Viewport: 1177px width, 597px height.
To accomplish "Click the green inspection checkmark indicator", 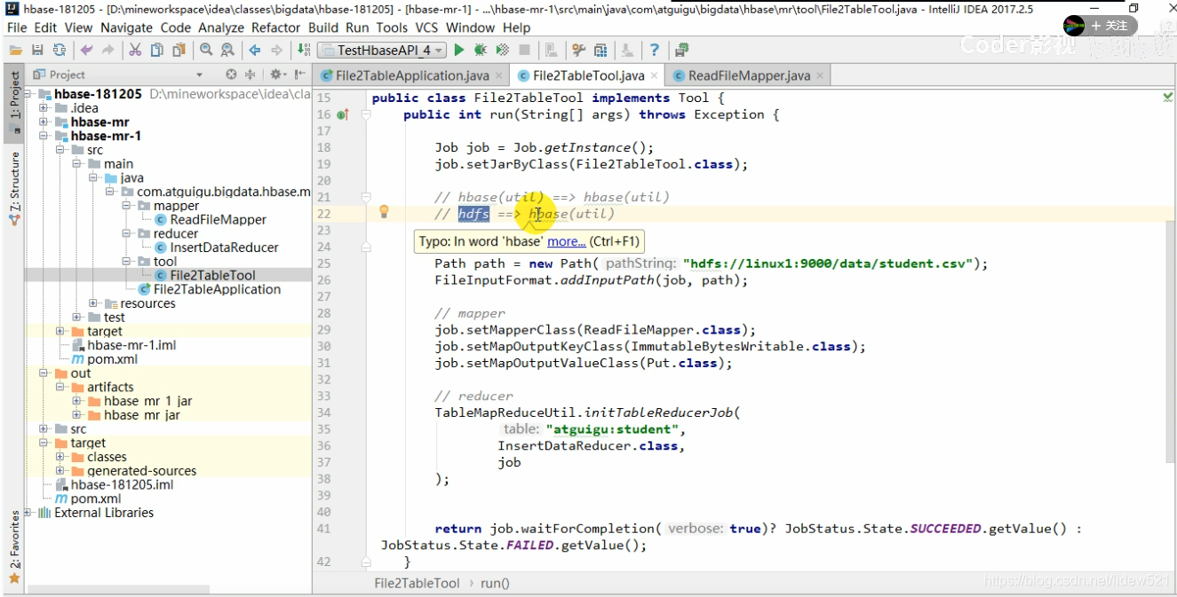I will point(1168,98).
